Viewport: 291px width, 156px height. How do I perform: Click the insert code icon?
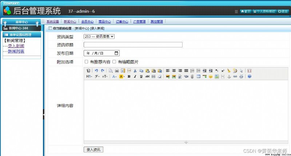tap(129, 71)
